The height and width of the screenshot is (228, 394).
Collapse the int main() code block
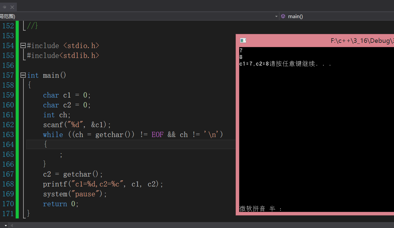pos(22,75)
